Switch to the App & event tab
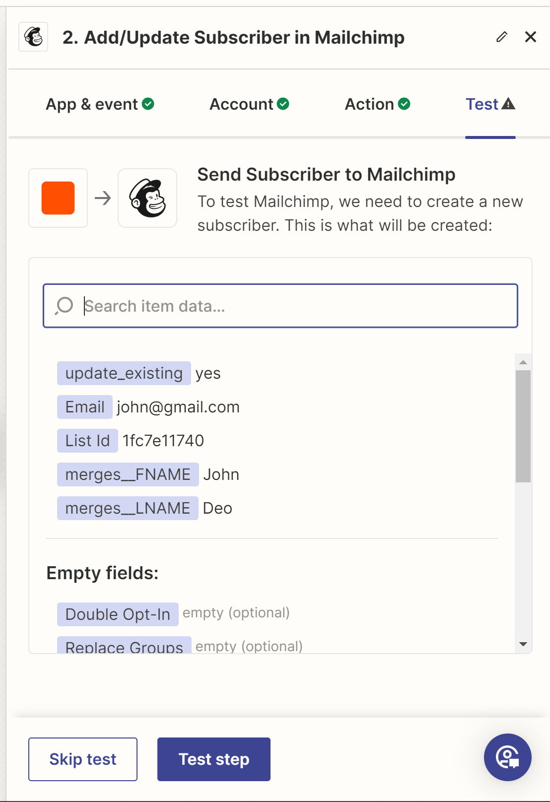Viewport: 550px width, 802px height. click(100, 104)
